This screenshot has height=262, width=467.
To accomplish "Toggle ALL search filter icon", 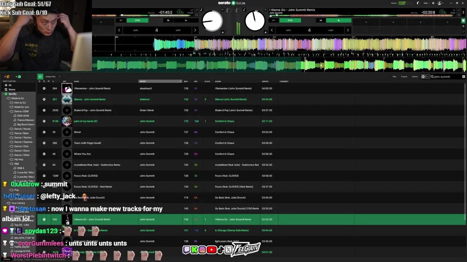I will pos(428,77).
